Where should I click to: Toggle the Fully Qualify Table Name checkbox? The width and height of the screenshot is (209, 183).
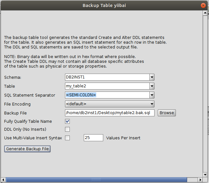[67, 121]
